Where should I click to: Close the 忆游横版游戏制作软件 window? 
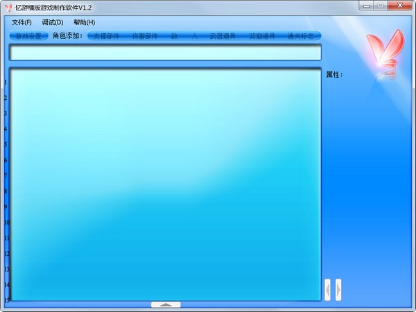coord(400,6)
